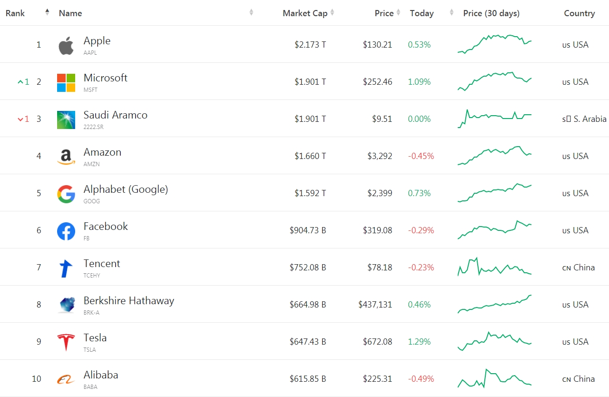The width and height of the screenshot is (609, 397).
Task: Click the Today column header label
Action: [x=422, y=13]
